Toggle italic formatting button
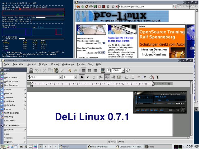The width and height of the screenshot is (199, 149). tap(88, 77)
